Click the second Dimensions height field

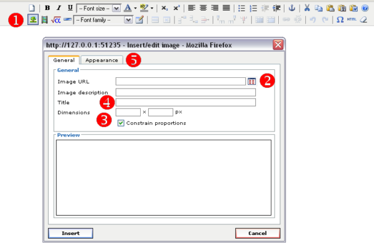click(161, 112)
